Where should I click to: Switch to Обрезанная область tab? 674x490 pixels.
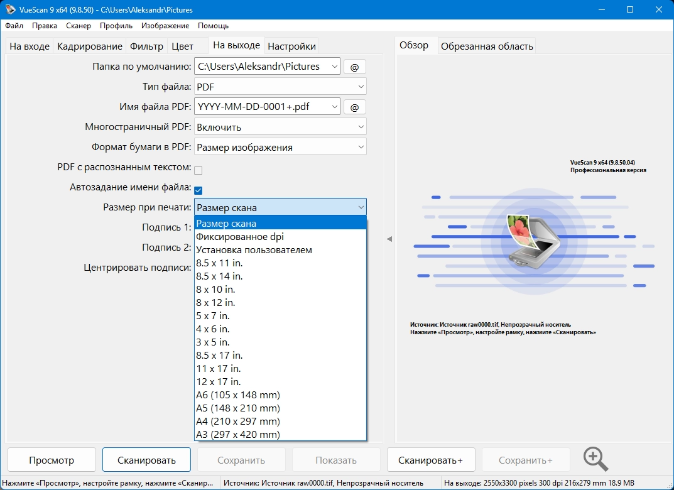tap(487, 46)
